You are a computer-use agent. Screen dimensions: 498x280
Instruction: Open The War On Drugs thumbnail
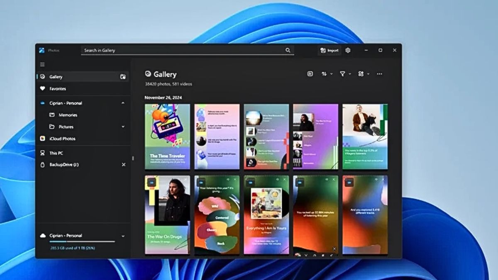pos(167,214)
